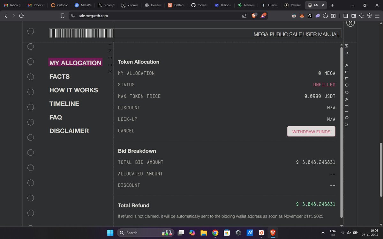Viewport: 383px width, 239px height.
Task: Open File Explorer from the taskbar
Action: tap(204, 233)
